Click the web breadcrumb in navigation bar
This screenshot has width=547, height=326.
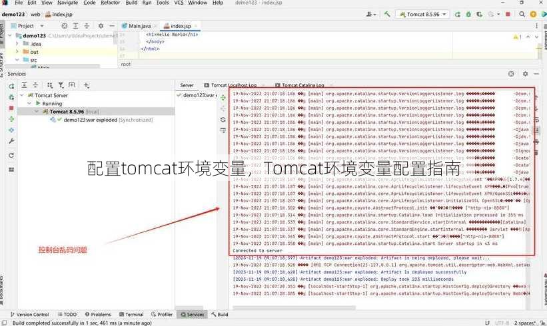pyautogui.click(x=35, y=14)
